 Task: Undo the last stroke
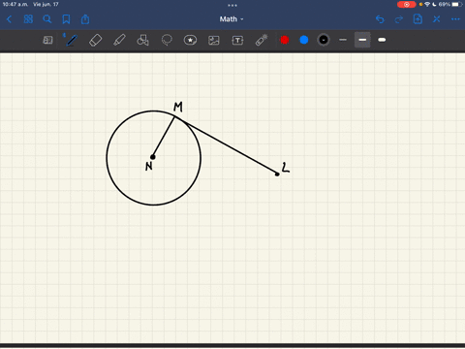tap(380, 19)
